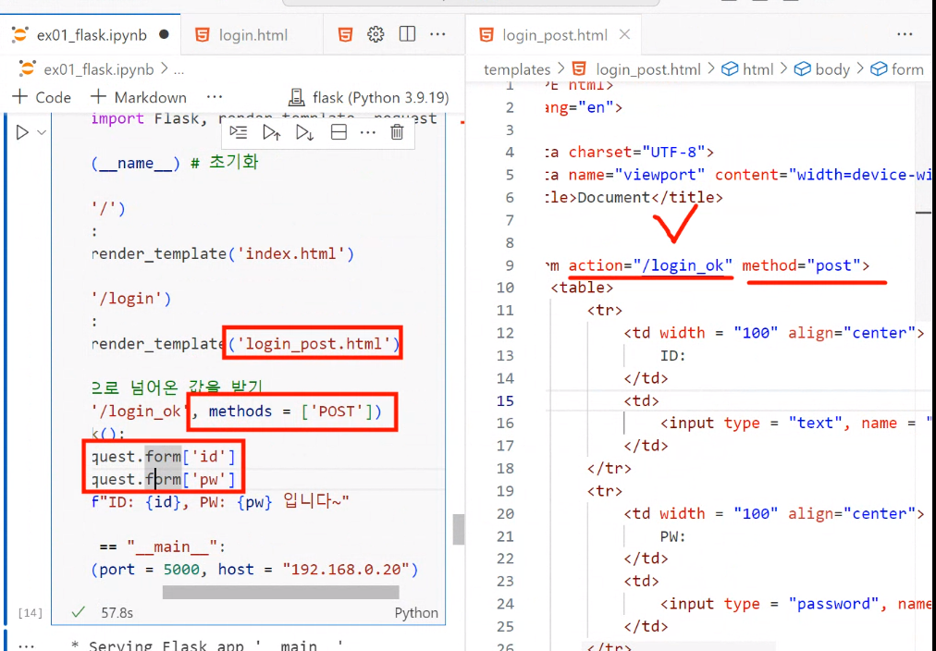Screen dimensions: 936x651
Task: Click the PW: text on line 21
Action: tap(672, 536)
